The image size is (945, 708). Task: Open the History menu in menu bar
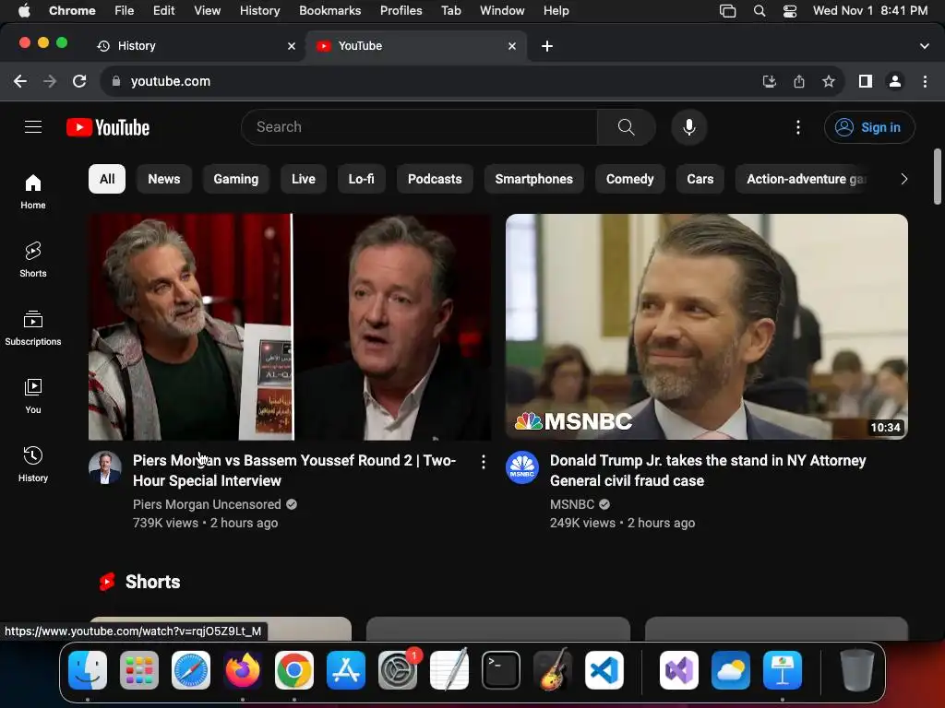coord(259,11)
